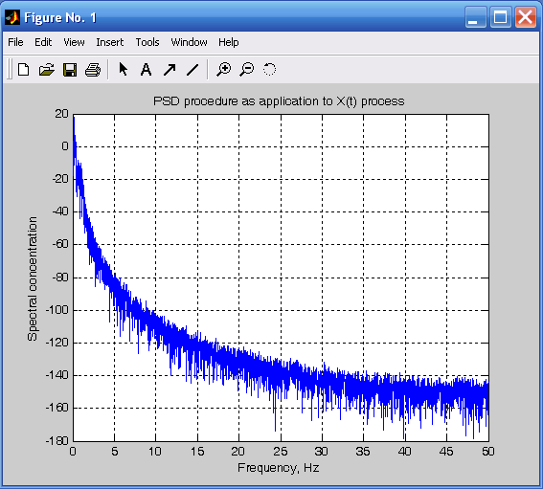Image resolution: width=543 pixels, height=489 pixels.
Task: Print the figure using the printer icon
Action: point(93,70)
